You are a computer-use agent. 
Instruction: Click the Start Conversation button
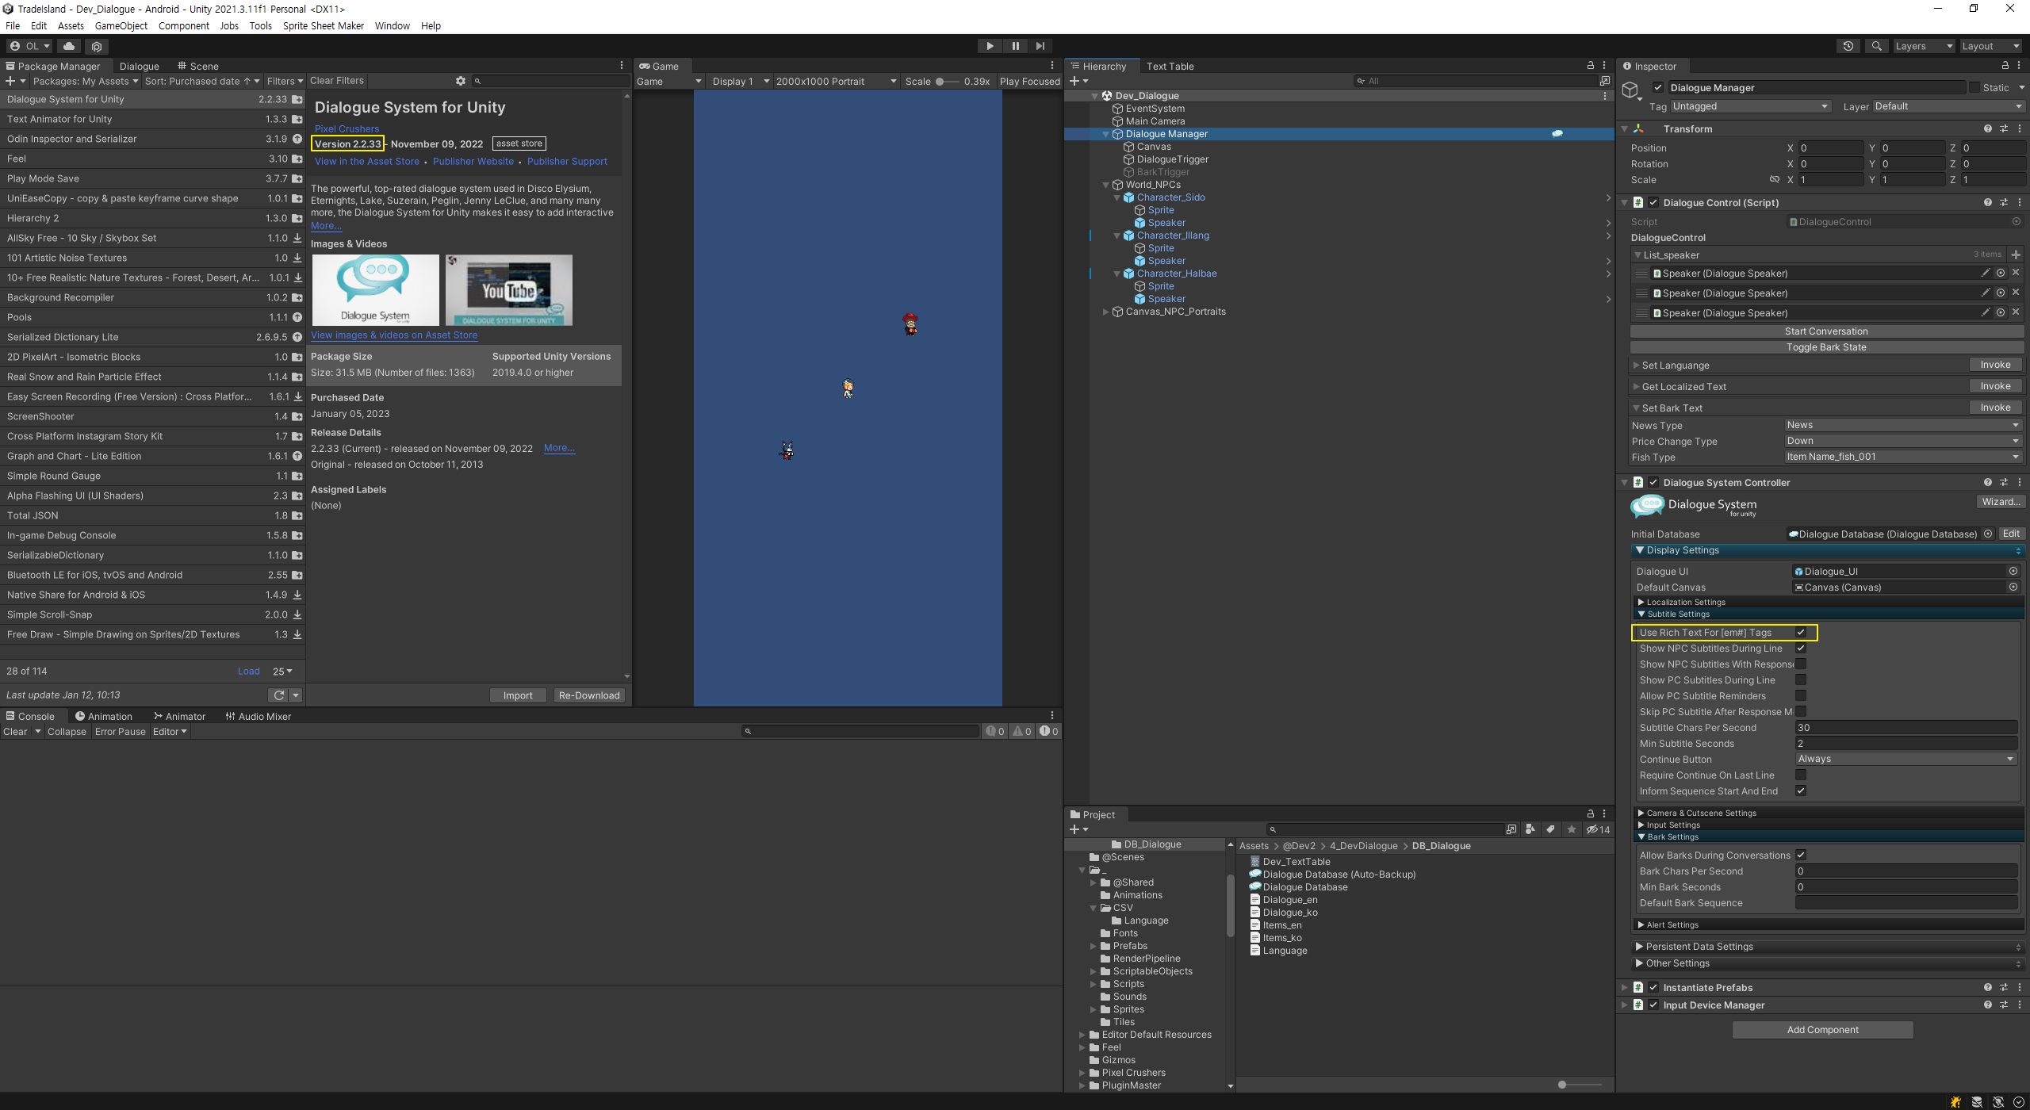(x=1827, y=331)
